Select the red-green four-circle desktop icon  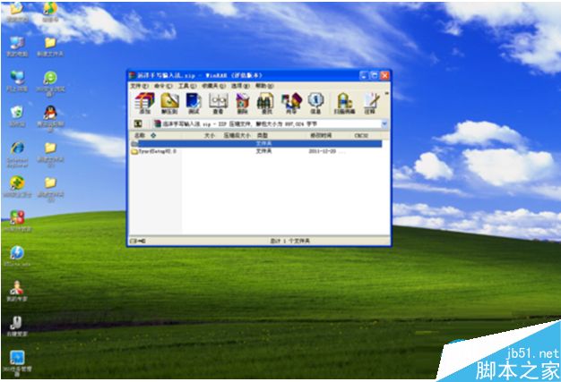tap(17, 221)
